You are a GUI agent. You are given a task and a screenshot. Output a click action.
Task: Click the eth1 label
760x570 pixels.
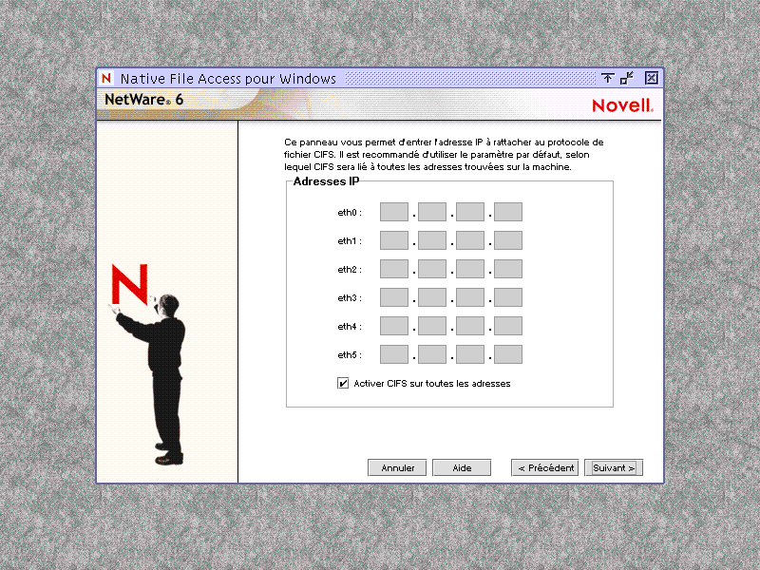[x=350, y=241]
